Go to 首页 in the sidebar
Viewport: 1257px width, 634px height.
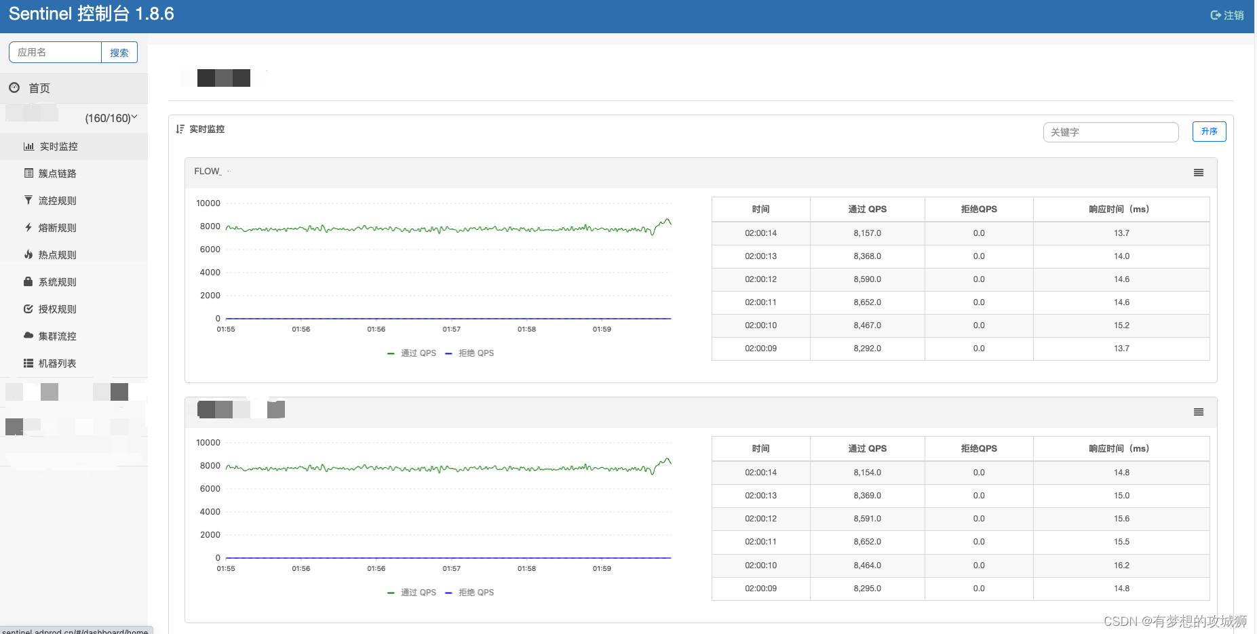tap(74, 88)
